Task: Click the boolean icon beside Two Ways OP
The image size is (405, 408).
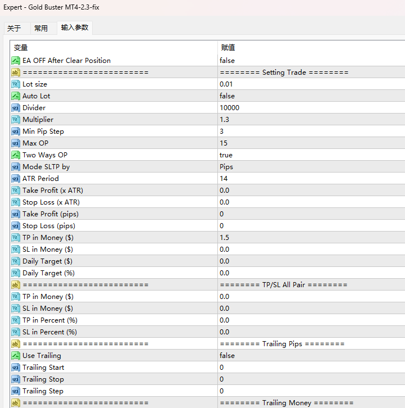Action: (x=16, y=155)
